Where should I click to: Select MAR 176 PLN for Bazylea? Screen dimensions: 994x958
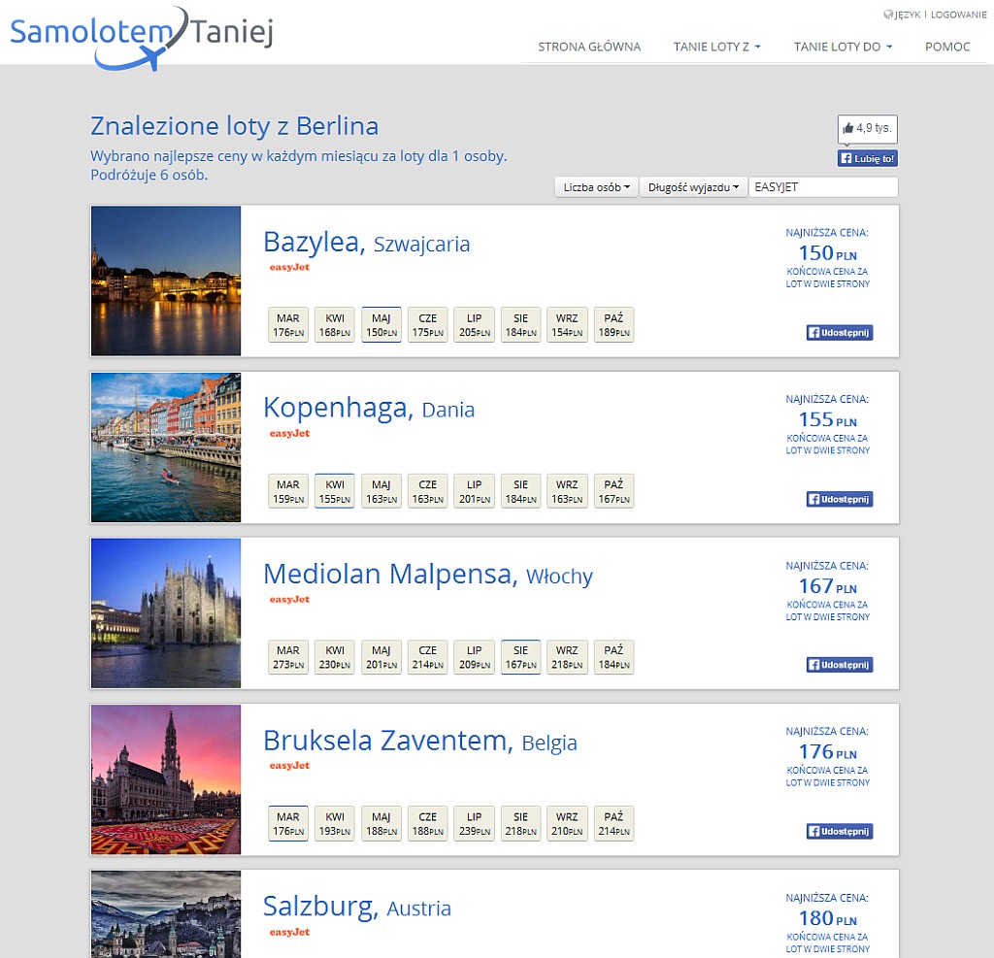point(288,324)
